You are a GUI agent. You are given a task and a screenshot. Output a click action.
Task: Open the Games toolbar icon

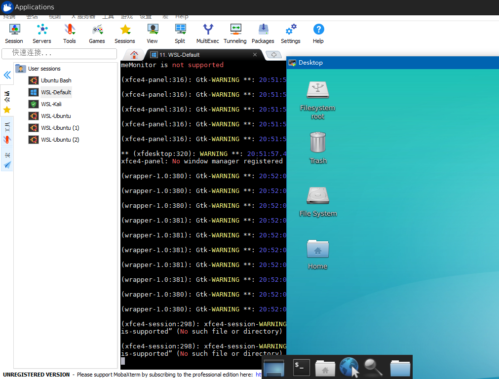[97, 34]
